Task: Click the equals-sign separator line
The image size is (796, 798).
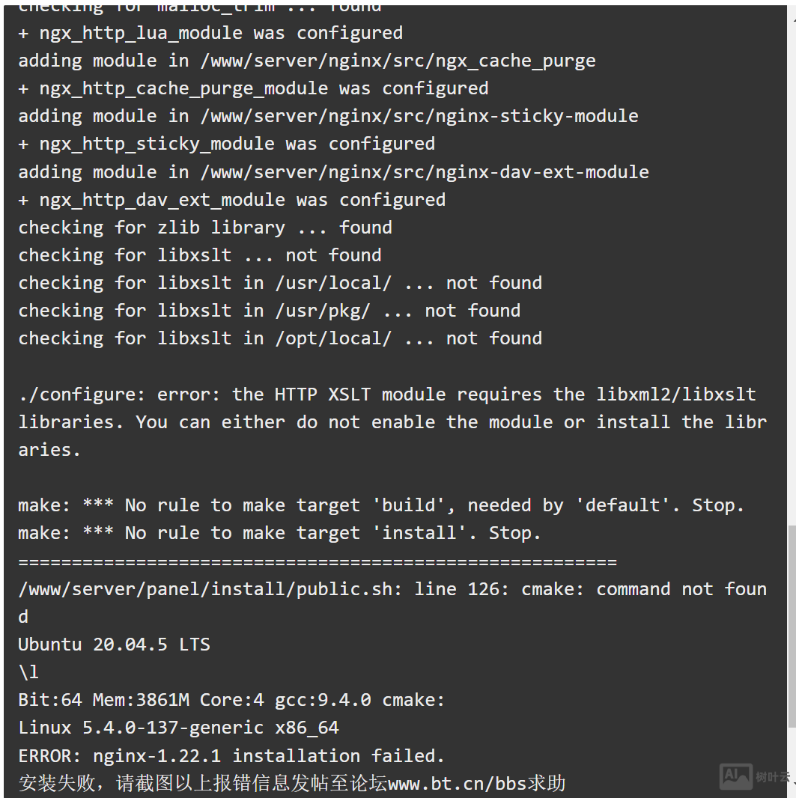Action: click(317, 561)
